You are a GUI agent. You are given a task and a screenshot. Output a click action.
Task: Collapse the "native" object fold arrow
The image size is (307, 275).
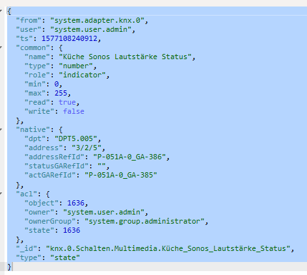pos(1,129)
